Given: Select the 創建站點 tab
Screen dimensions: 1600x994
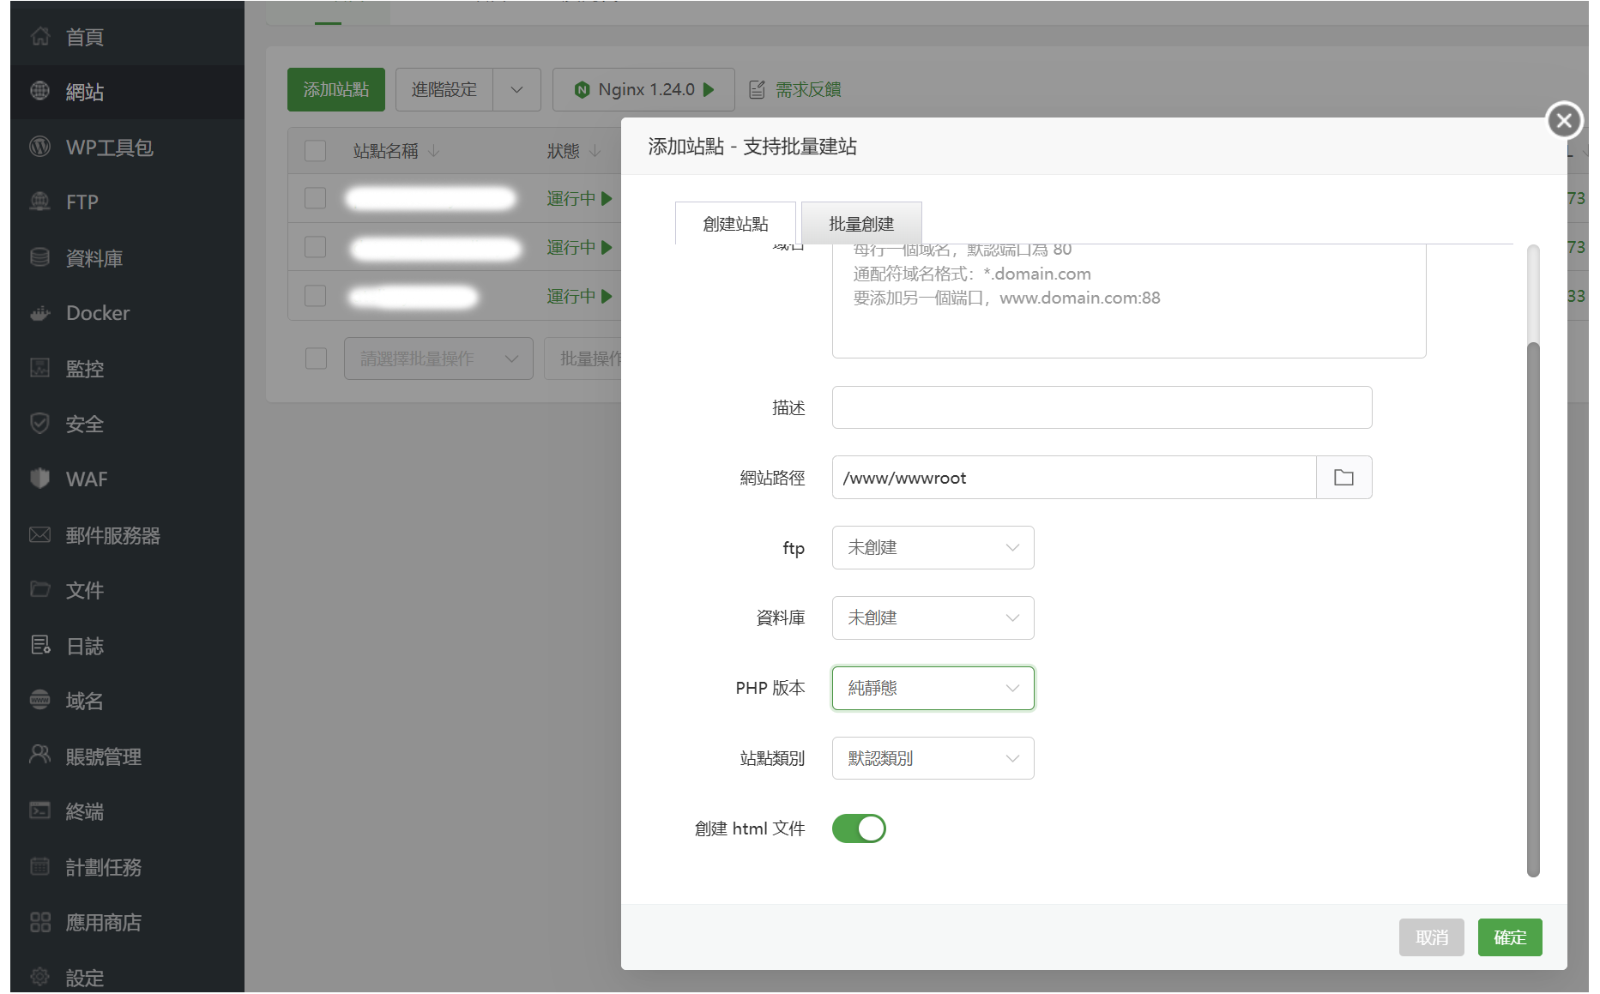Looking at the screenshot, I should [x=735, y=224].
